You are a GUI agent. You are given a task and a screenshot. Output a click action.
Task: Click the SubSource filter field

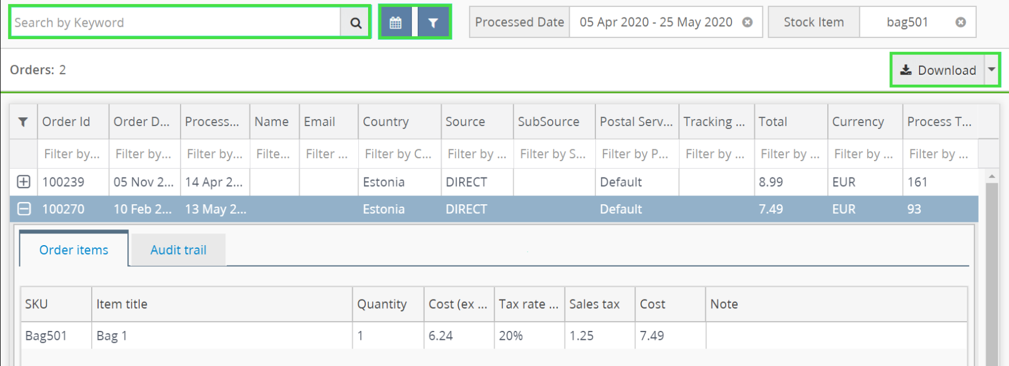coord(554,154)
